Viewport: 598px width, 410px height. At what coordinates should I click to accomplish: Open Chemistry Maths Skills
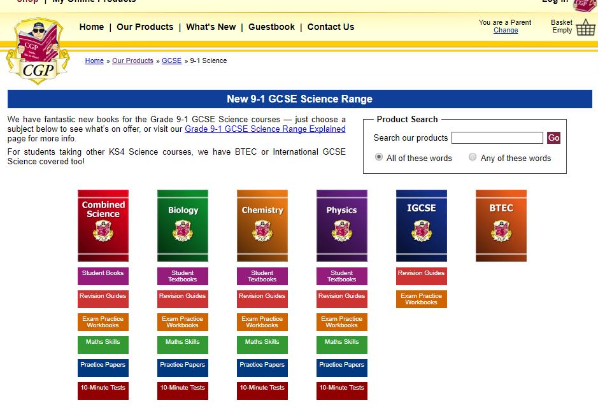pos(262,345)
